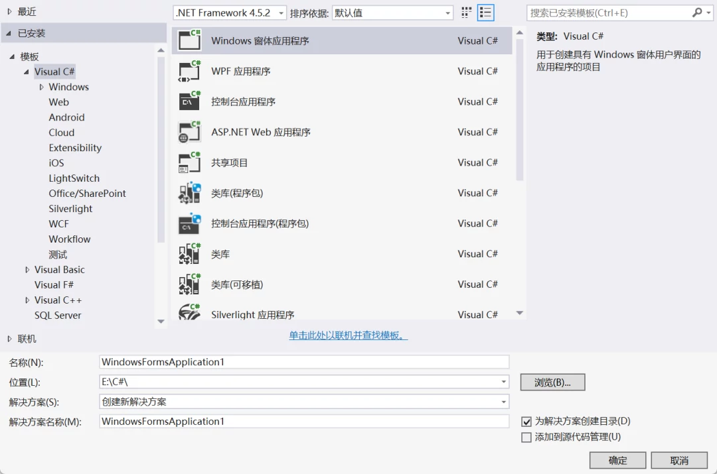Choose the 类库 template icon
This screenshot has width=717, height=474.
[x=189, y=254]
